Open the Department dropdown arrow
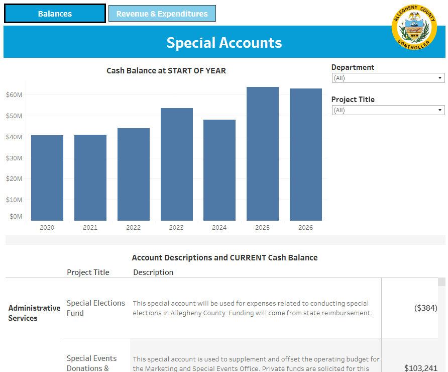 (440, 78)
